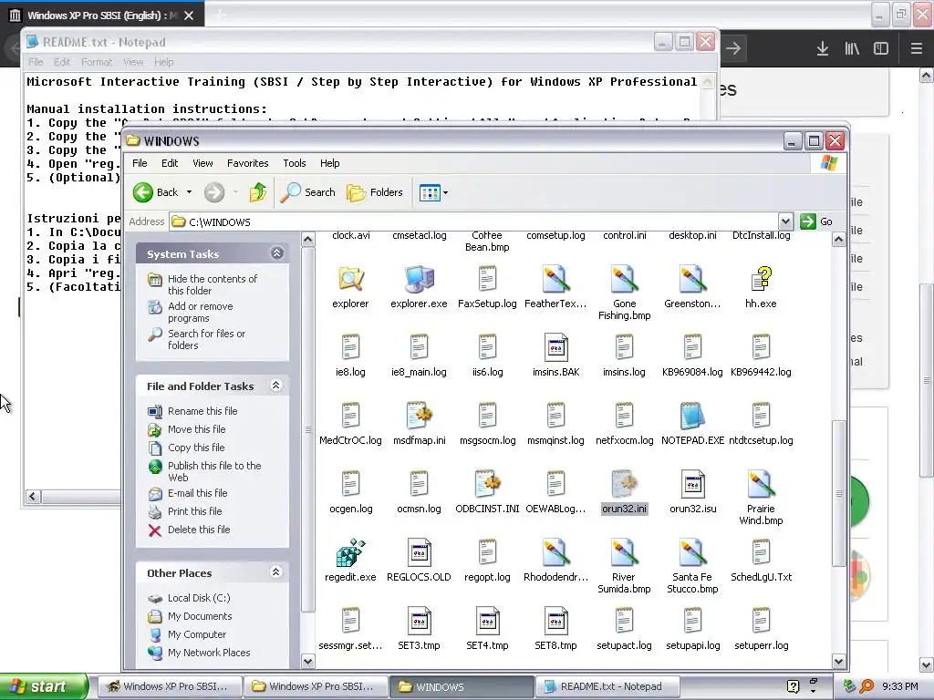Click Search for files or folders link
934x700 pixels.
(206, 339)
